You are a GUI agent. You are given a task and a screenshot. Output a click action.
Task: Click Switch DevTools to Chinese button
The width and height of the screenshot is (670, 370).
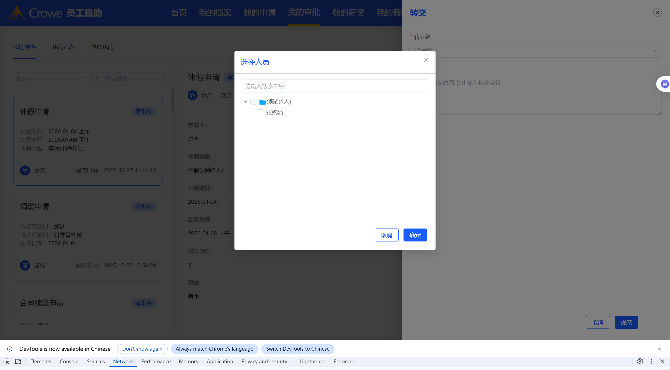297,349
